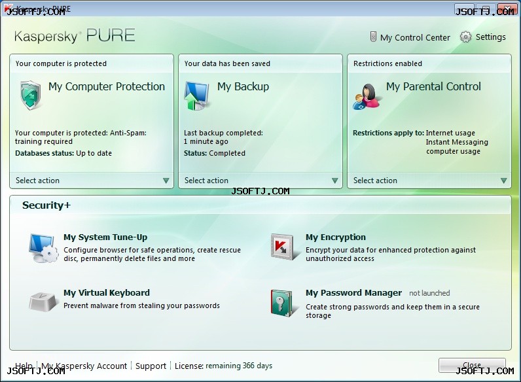Expand Select action under My Backup
521x382 pixels.
pyautogui.click(x=260, y=181)
